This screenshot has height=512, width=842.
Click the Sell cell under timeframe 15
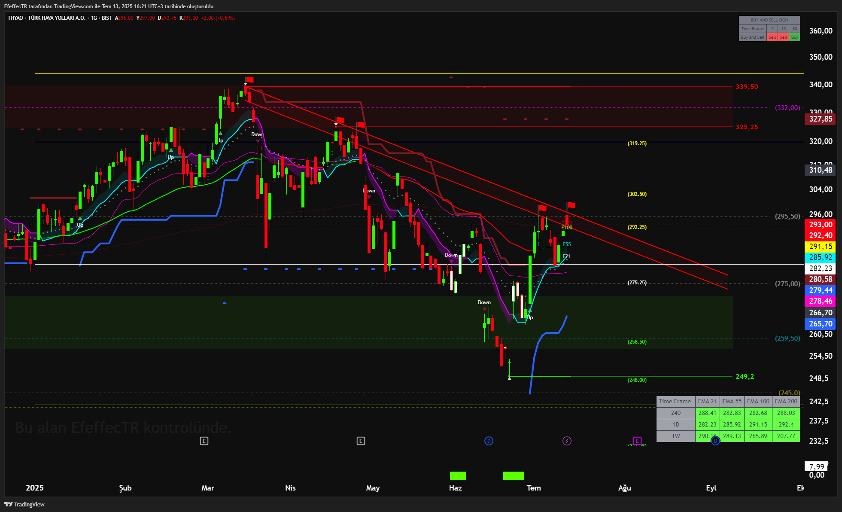[x=783, y=37]
